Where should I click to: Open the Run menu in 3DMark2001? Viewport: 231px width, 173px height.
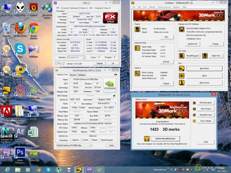click(x=145, y=7)
